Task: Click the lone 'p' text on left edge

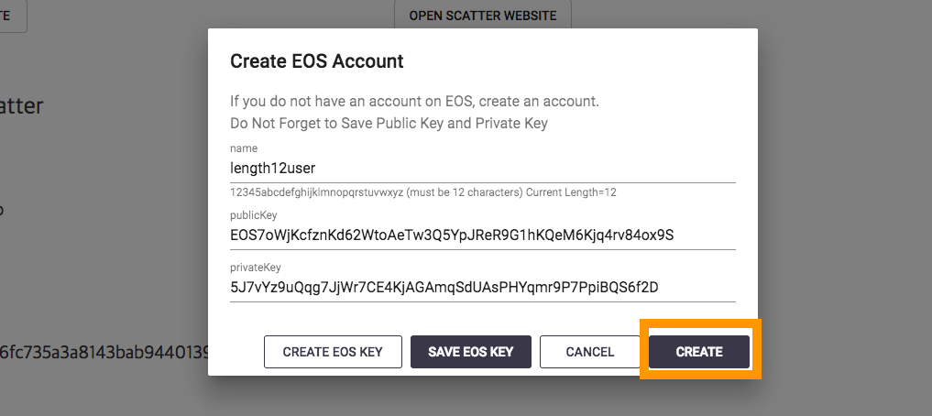Action: pyautogui.click(x=2, y=211)
